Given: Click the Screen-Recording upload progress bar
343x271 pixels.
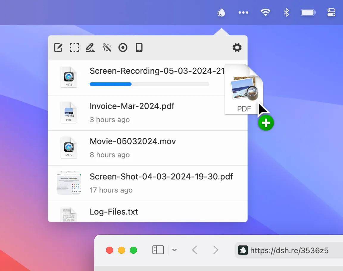Looking at the screenshot, I should (x=149, y=84).
